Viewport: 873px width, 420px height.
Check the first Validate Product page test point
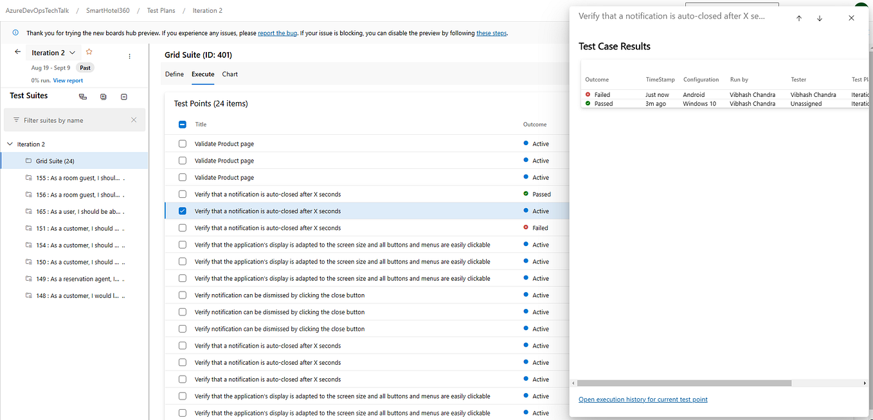point(182,143)
